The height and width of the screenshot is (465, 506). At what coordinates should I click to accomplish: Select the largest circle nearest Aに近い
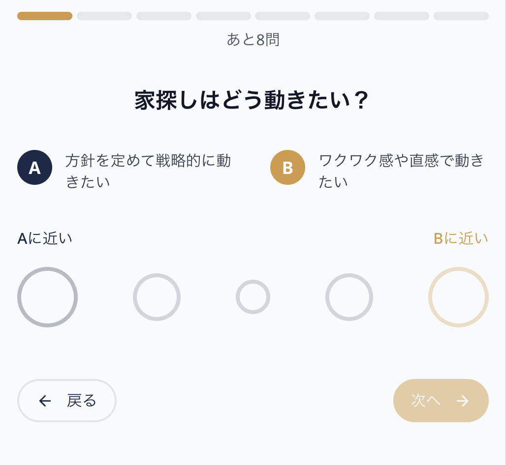tap(47, 297)
